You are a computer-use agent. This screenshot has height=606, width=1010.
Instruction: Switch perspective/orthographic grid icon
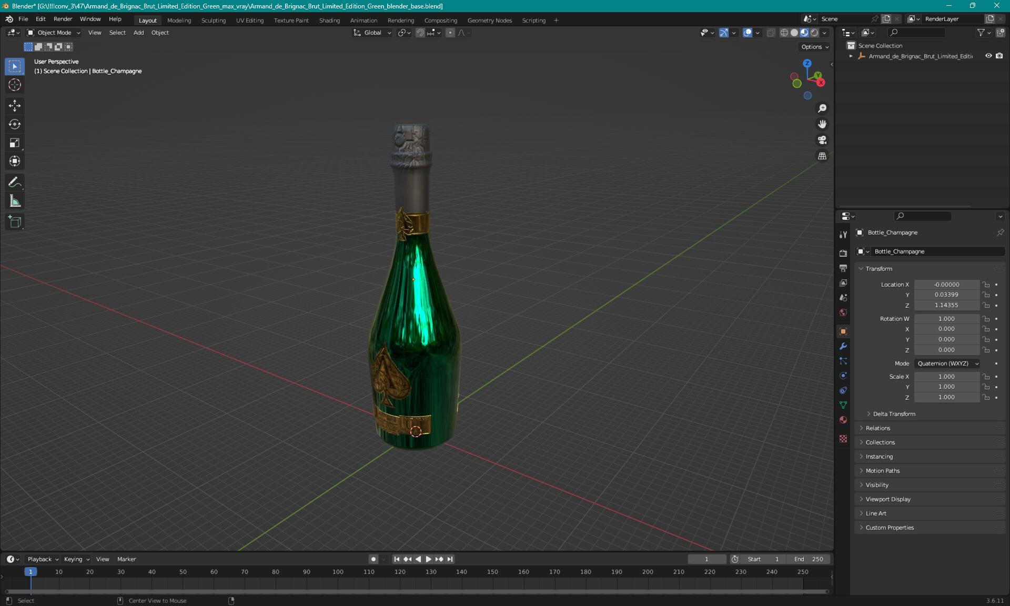coord(822,156)
